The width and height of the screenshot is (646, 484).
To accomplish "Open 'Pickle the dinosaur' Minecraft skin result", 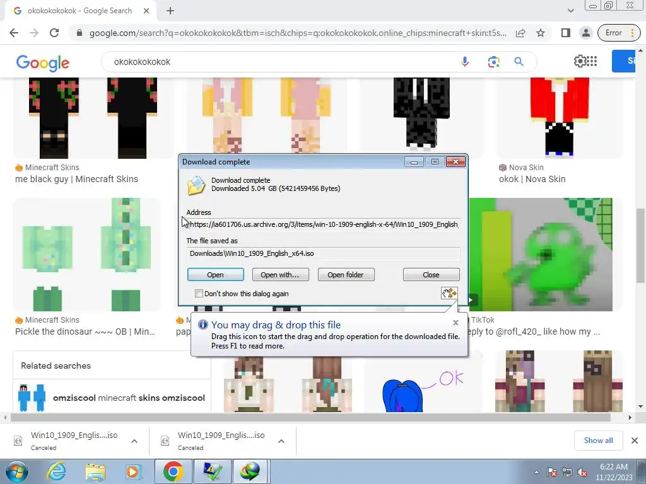I will (85, 331).
